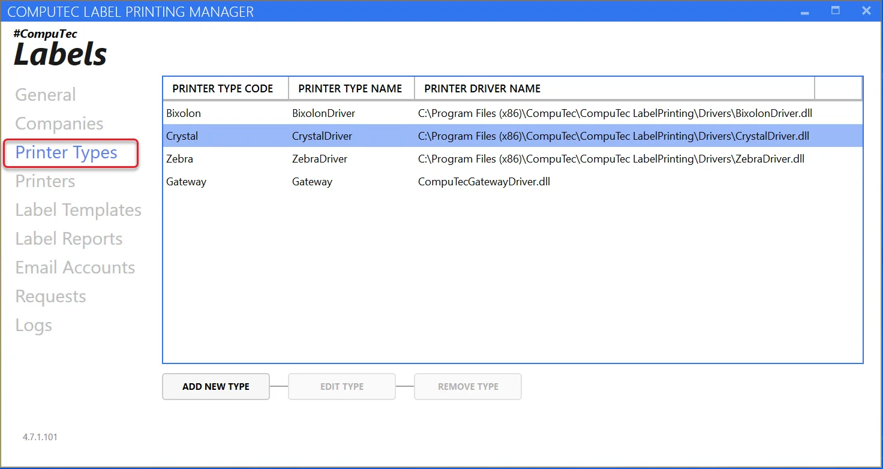Click the Add New Type button
This screenshot has width=883, height=469.
click(x=216, y=387)
